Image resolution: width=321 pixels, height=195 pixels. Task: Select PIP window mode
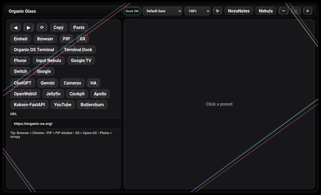[66, 39]
